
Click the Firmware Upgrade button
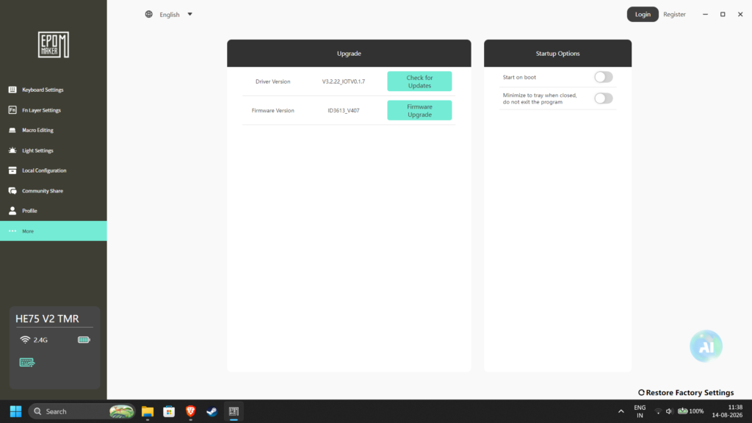point(419,110)
